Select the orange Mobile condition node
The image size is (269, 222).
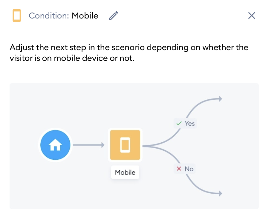[x=125, y=145]
